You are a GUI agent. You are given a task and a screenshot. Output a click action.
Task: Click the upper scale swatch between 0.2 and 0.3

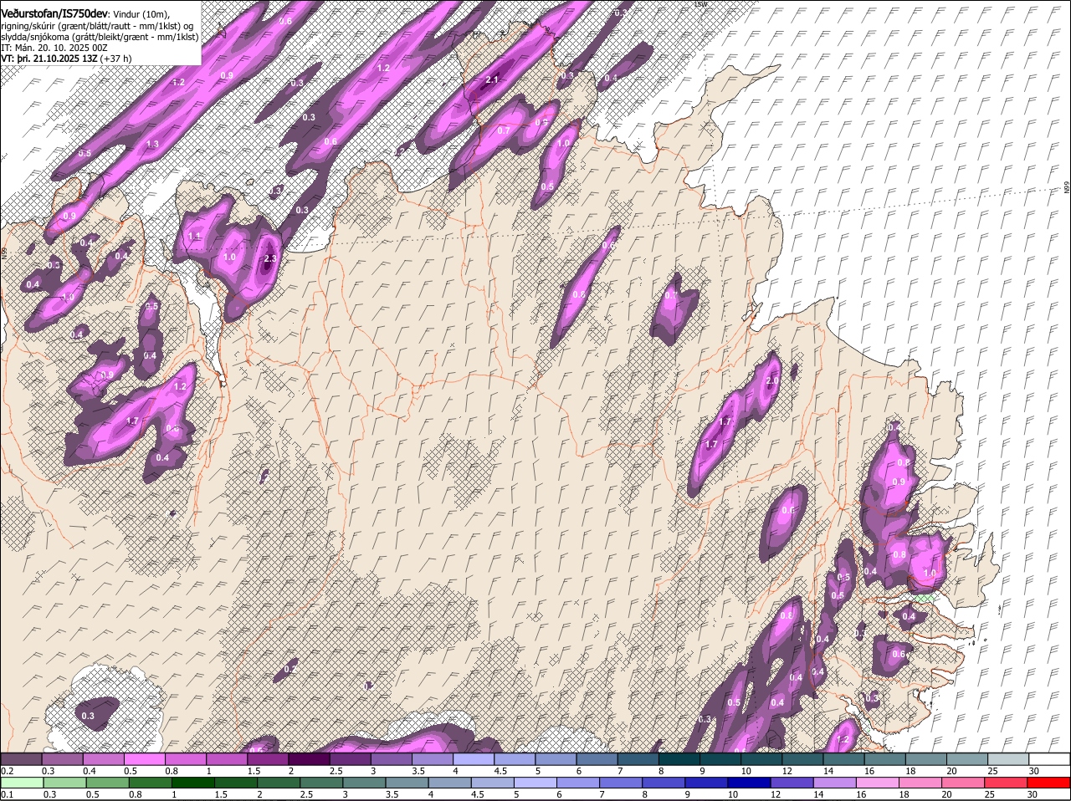pos(21,759)
